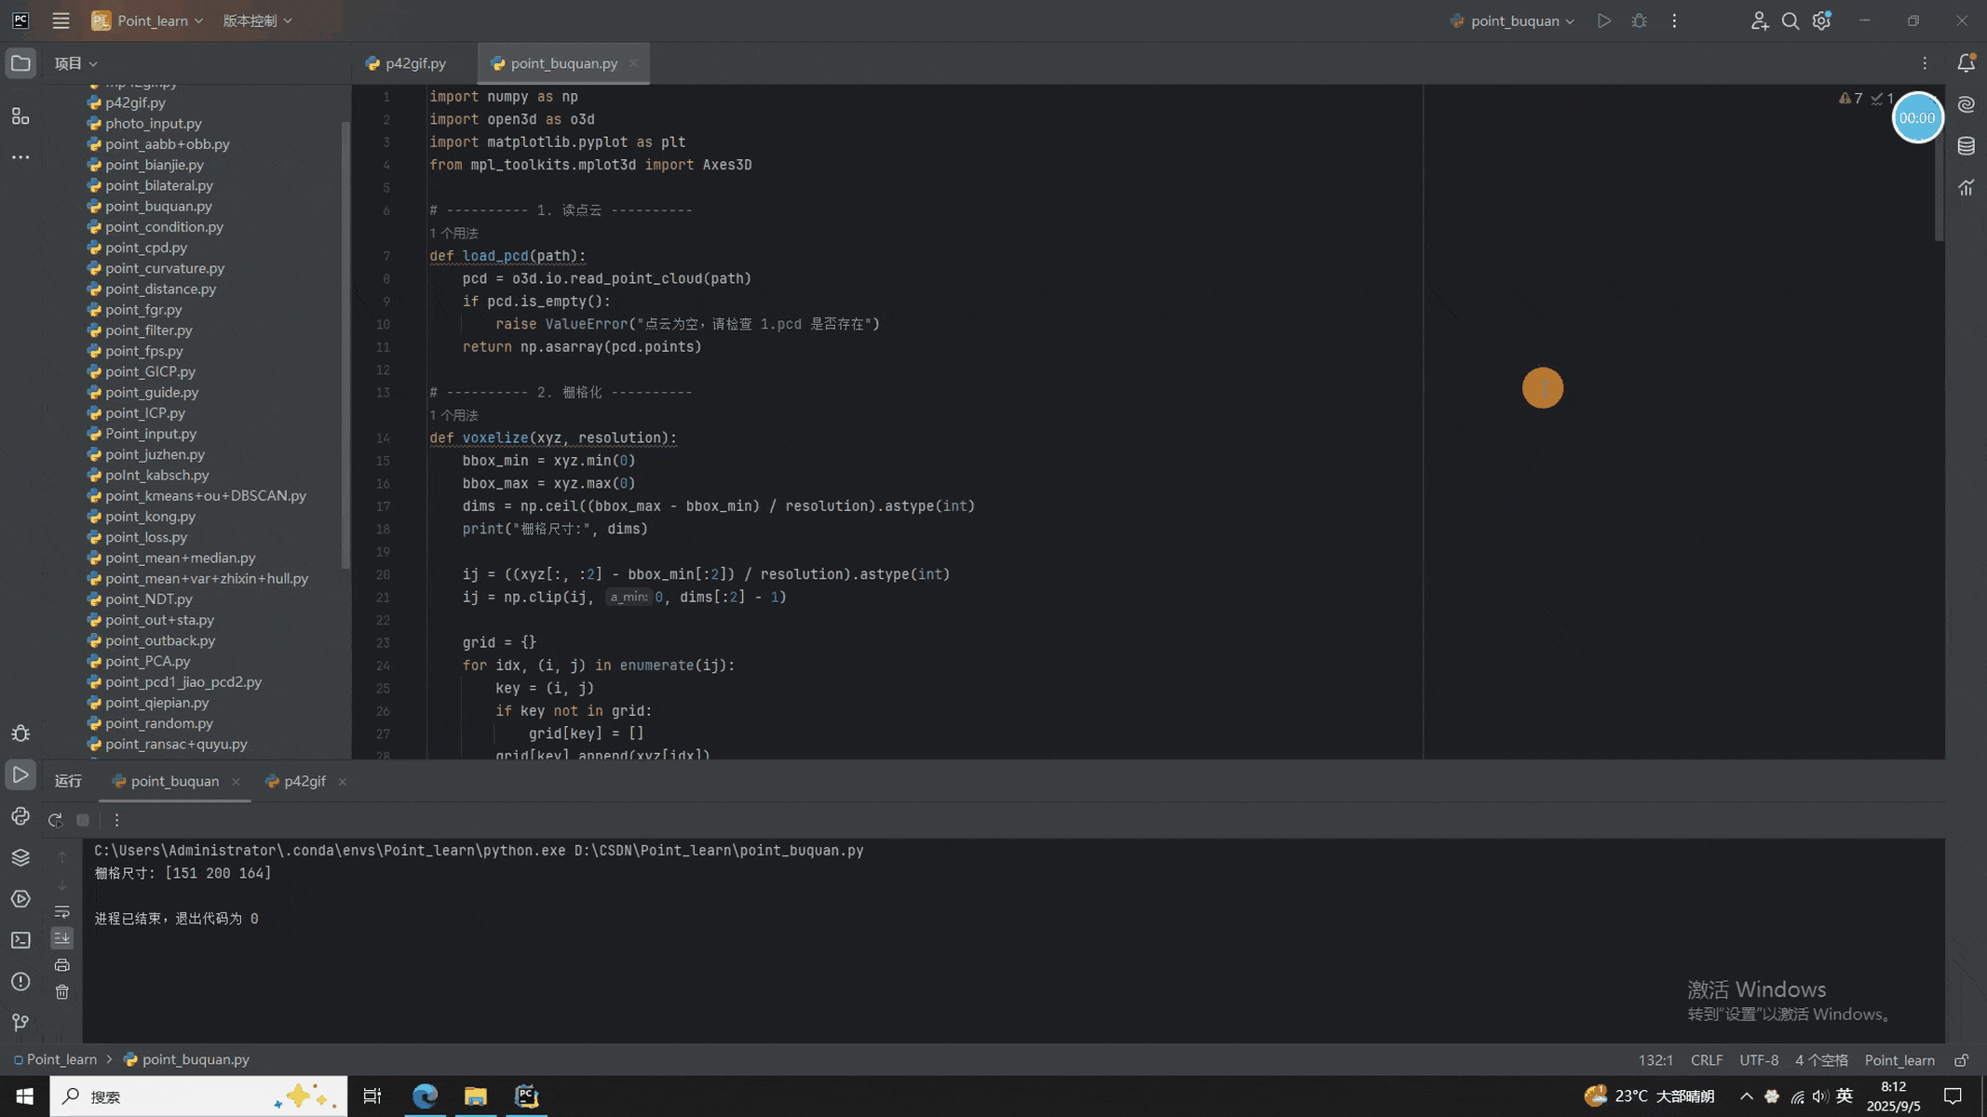Click the UTF-8 encoding in status bar
The image size is (1987, 1117).
[1758, 1060]
